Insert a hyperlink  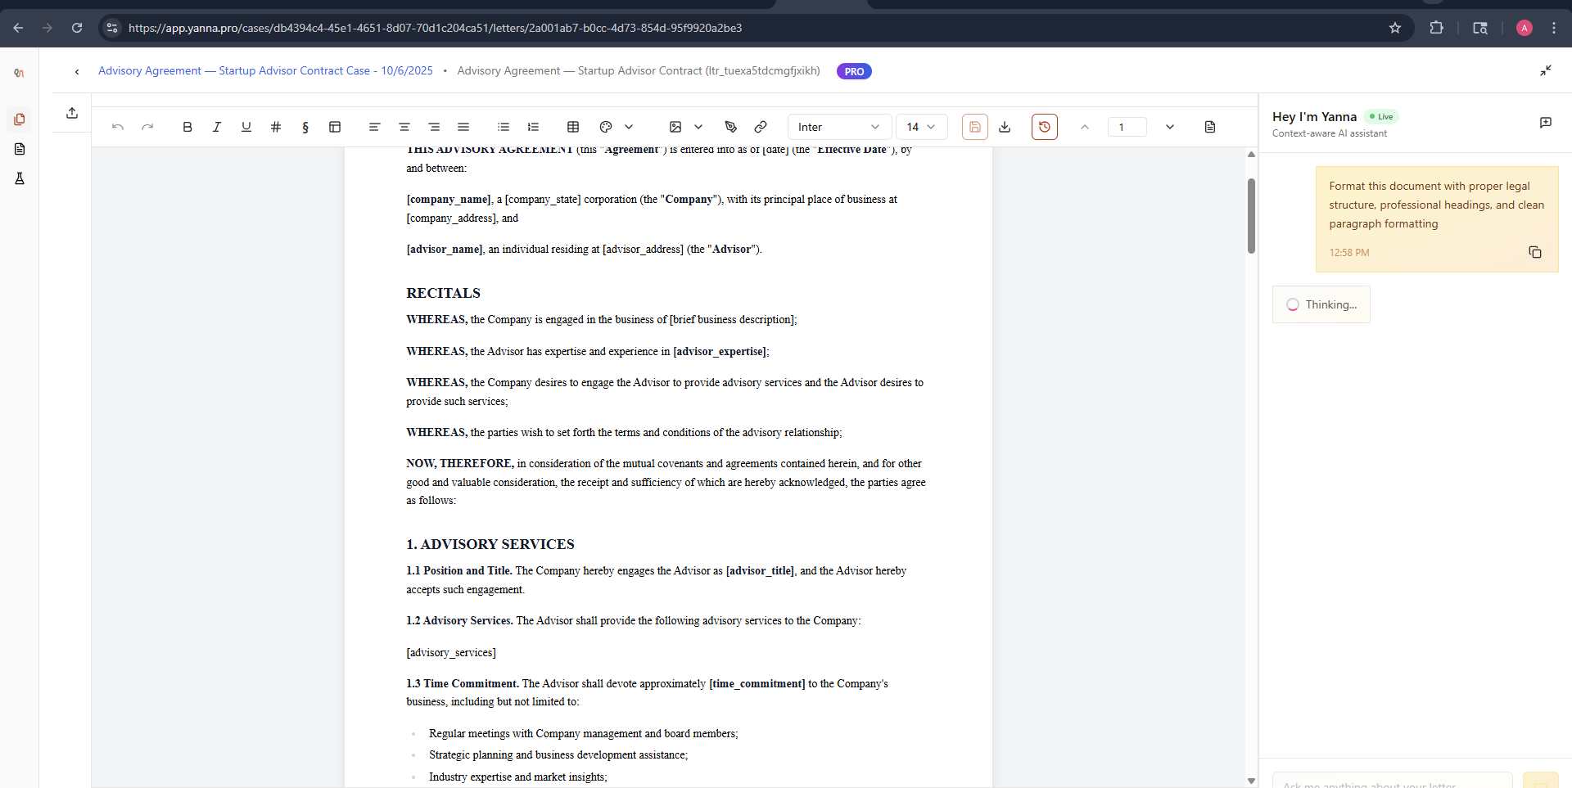761,127
